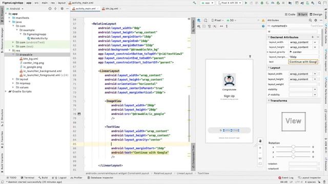Click the warning triangle icon in the design toolbar
The height and width of the screenshot is (184, 328).
263,20
